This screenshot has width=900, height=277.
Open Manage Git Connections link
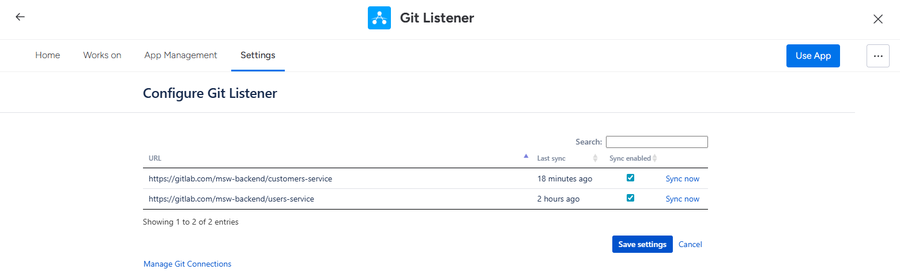(187, 264)
